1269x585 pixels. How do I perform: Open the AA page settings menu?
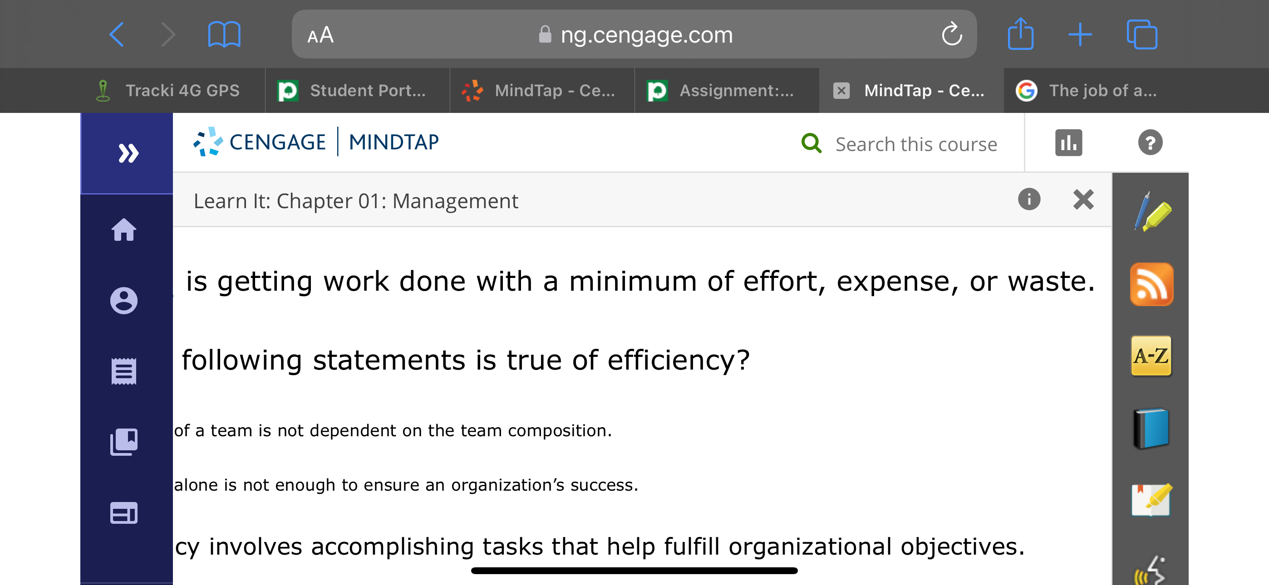[320, 34]
